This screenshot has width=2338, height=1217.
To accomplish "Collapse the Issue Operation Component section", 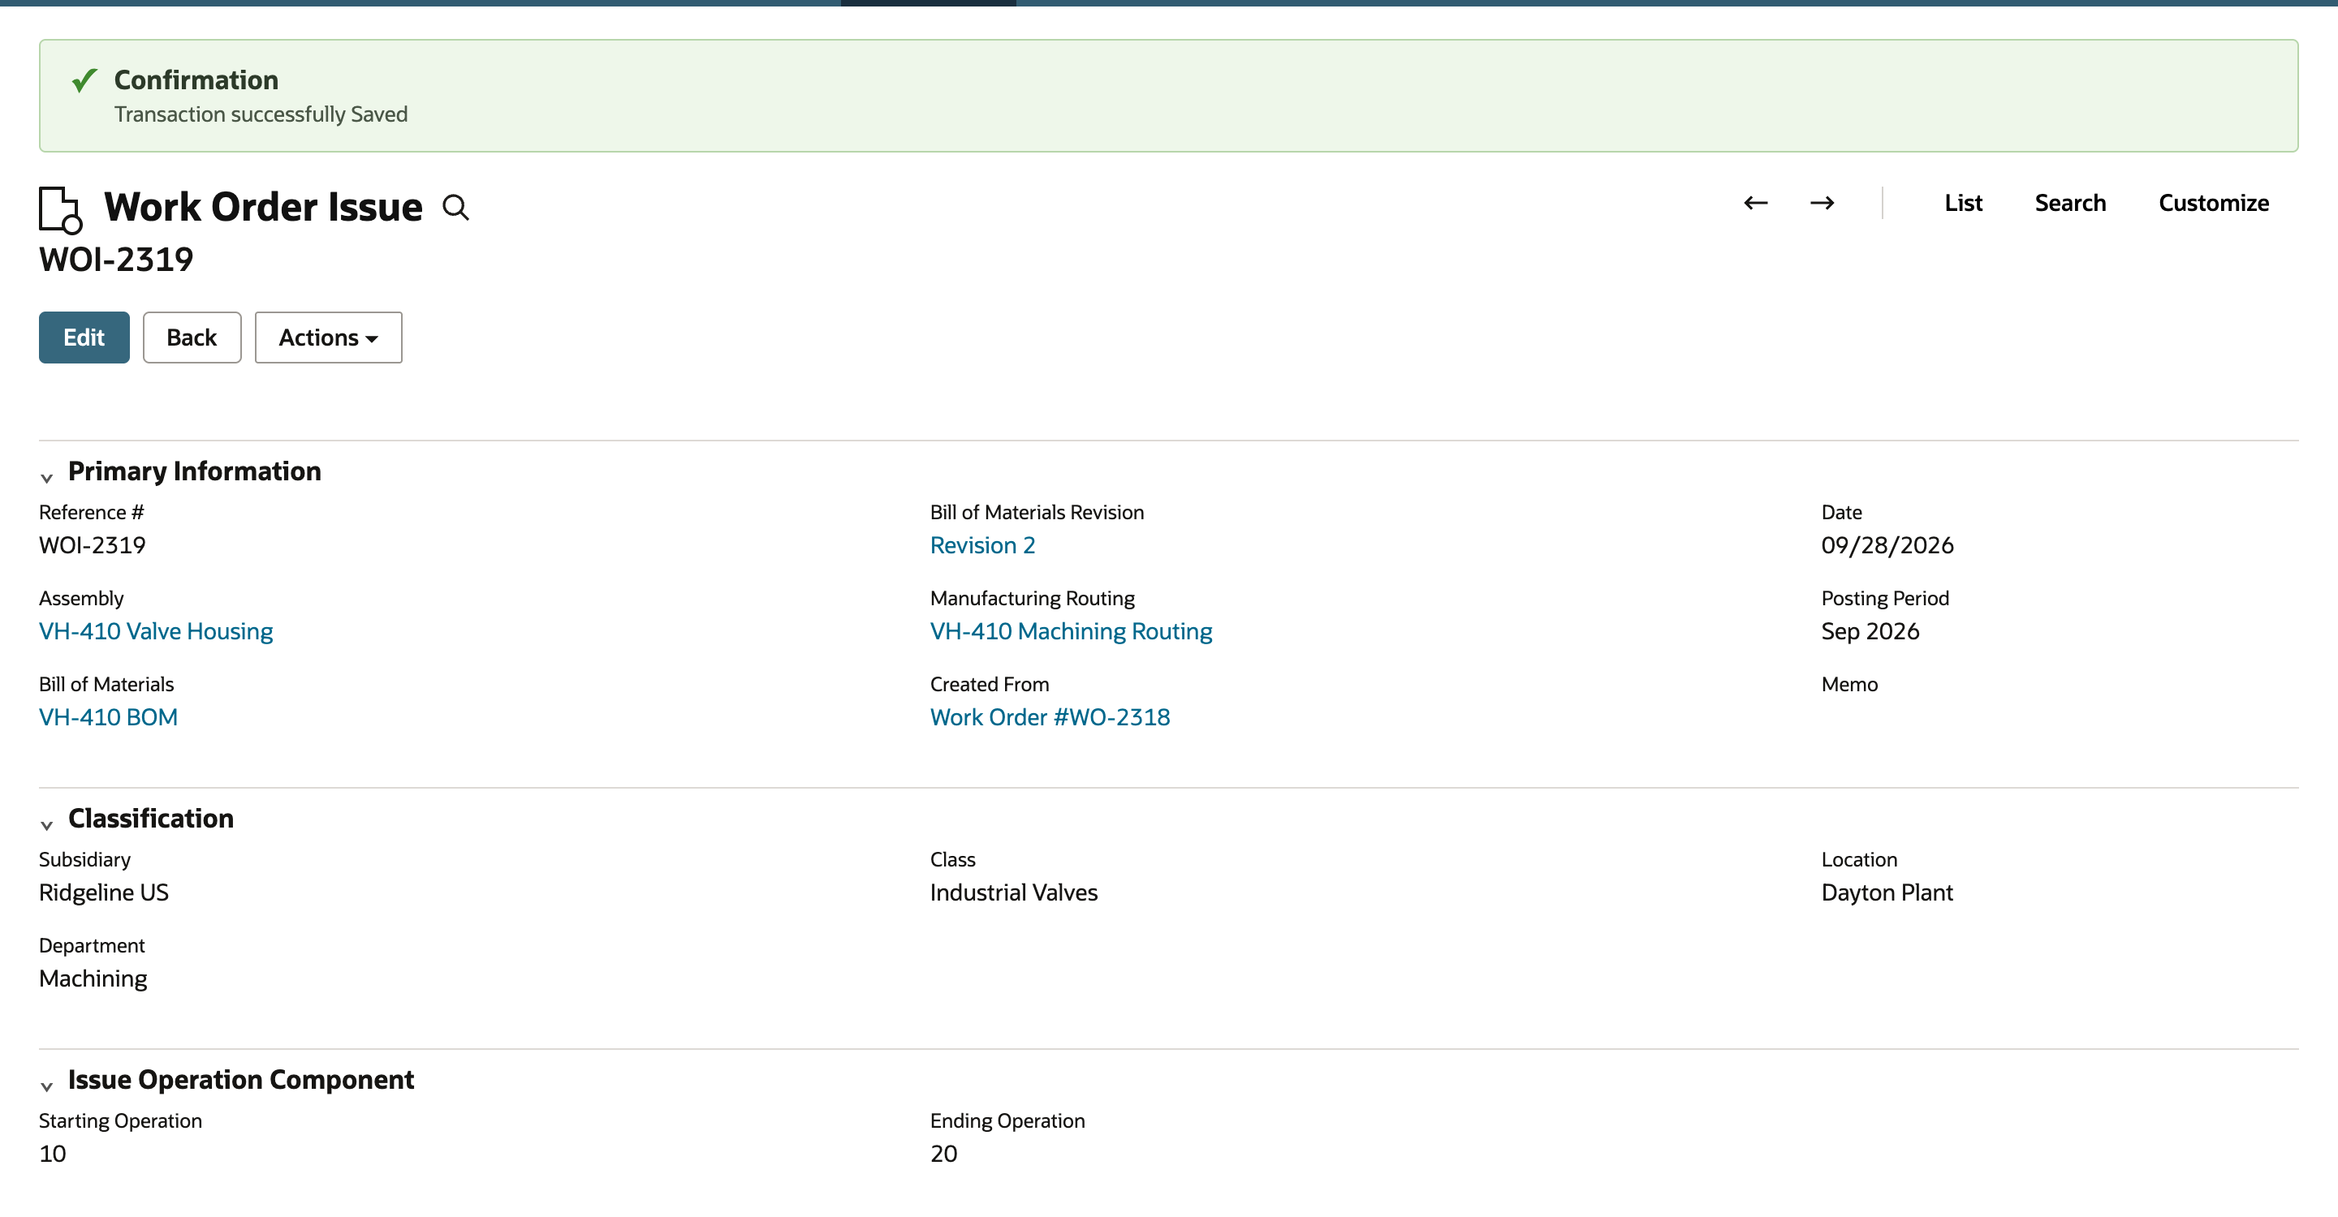I will [46, 1086].
